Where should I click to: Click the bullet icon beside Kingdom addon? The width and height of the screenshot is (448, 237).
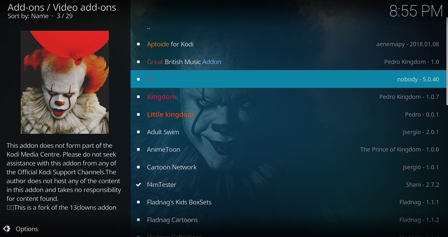[x=139, y=97]
